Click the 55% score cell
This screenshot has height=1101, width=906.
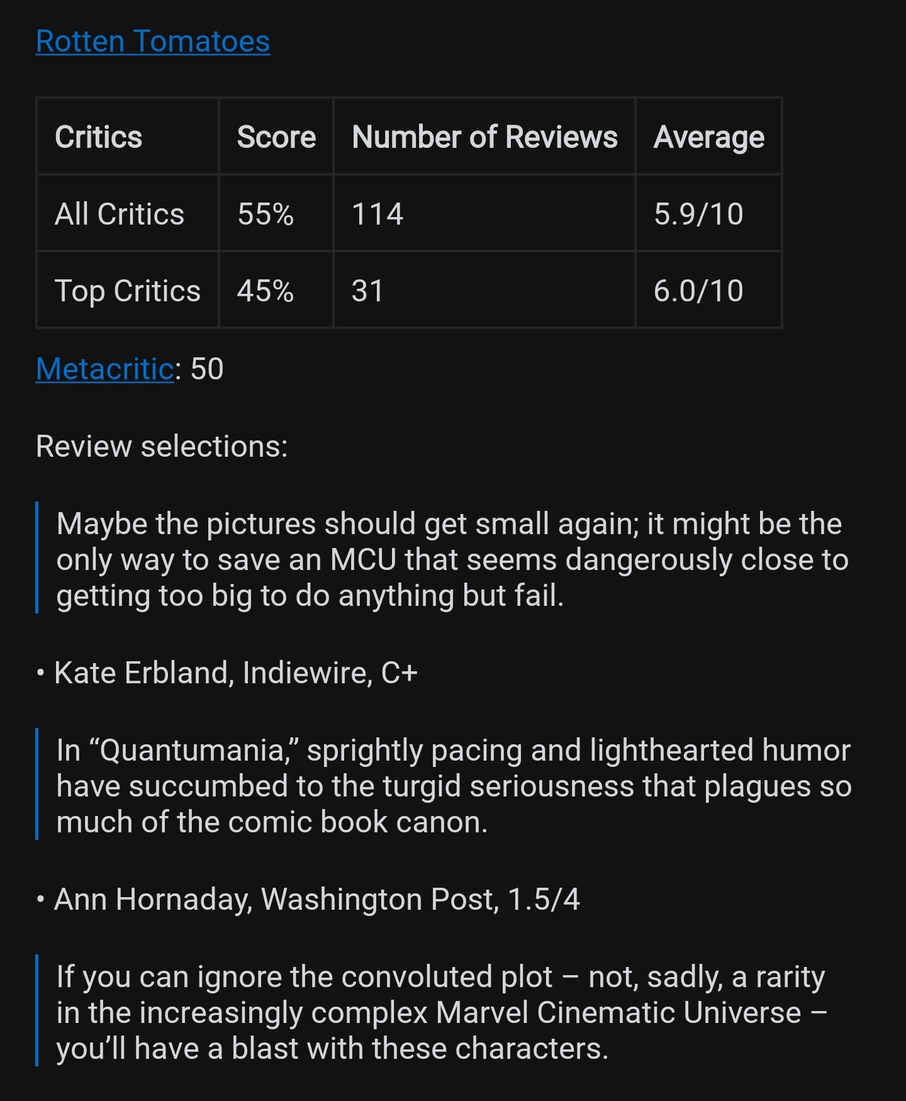[266, 214]
